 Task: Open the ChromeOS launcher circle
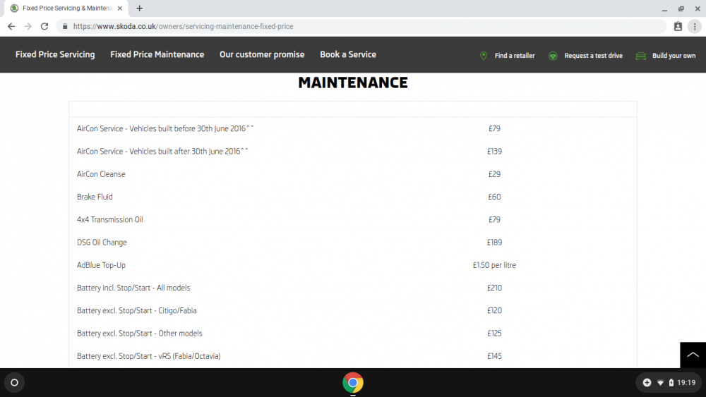(x=14, y=383)
